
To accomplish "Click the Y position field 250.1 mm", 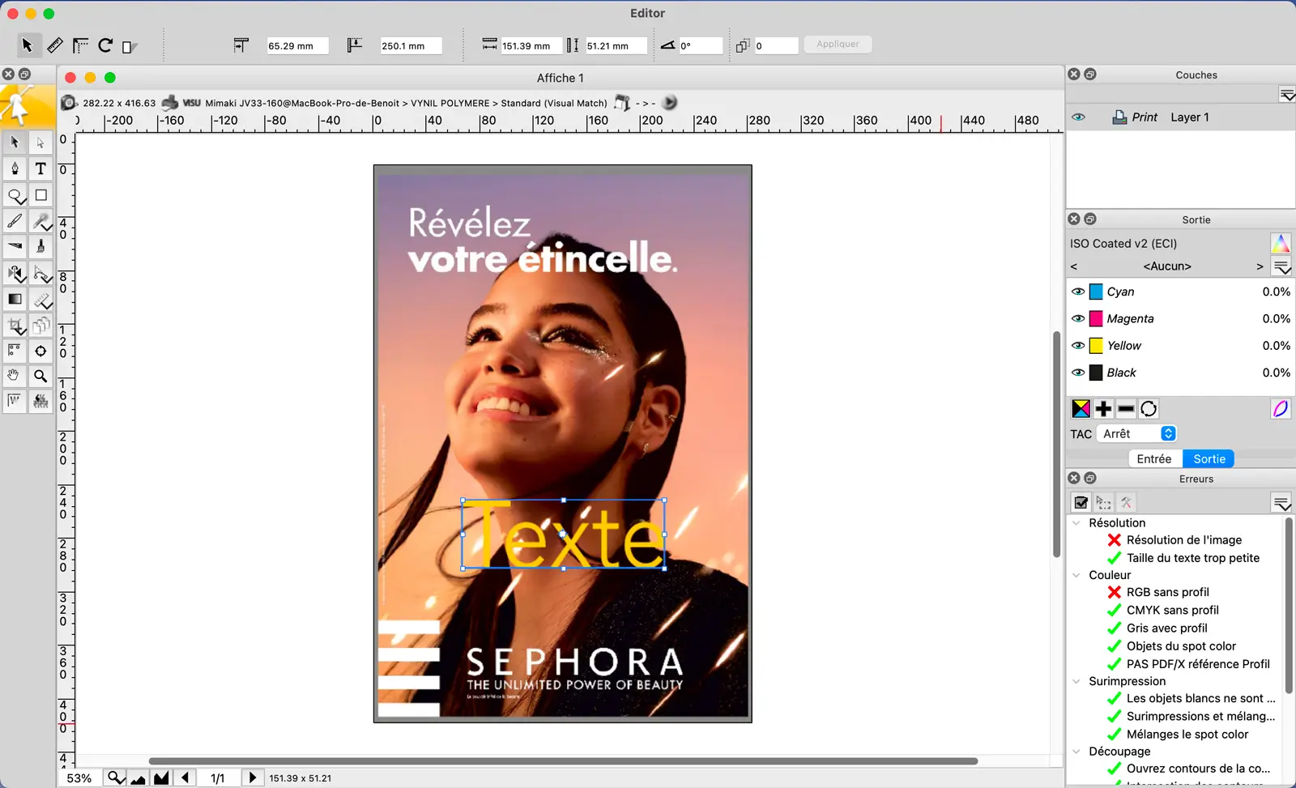I will [411, 46].
